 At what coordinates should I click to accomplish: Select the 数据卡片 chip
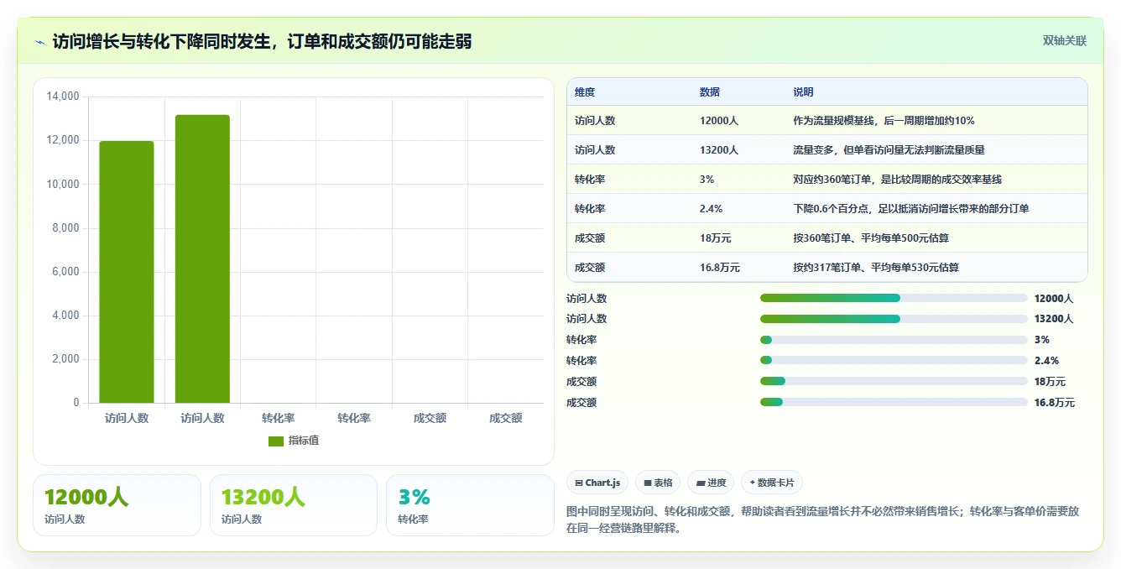(x=771, y=483)
